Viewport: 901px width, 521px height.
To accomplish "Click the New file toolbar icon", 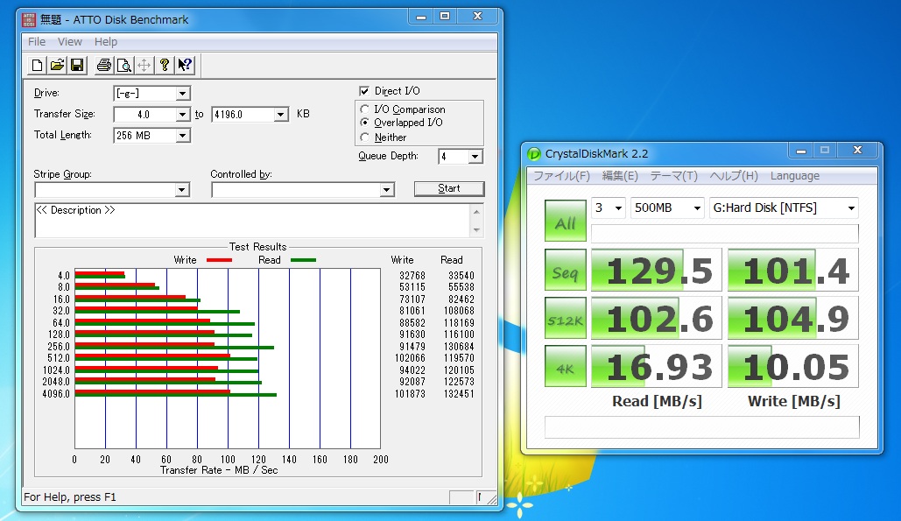I will [x=37, y=65].
